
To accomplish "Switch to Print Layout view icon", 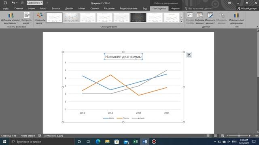I will [215, 136].
